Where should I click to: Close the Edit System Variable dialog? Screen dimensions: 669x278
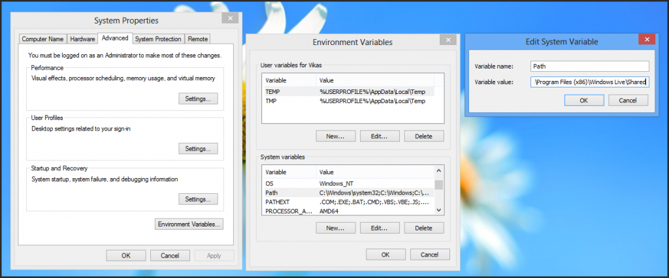tap(646, 41)
